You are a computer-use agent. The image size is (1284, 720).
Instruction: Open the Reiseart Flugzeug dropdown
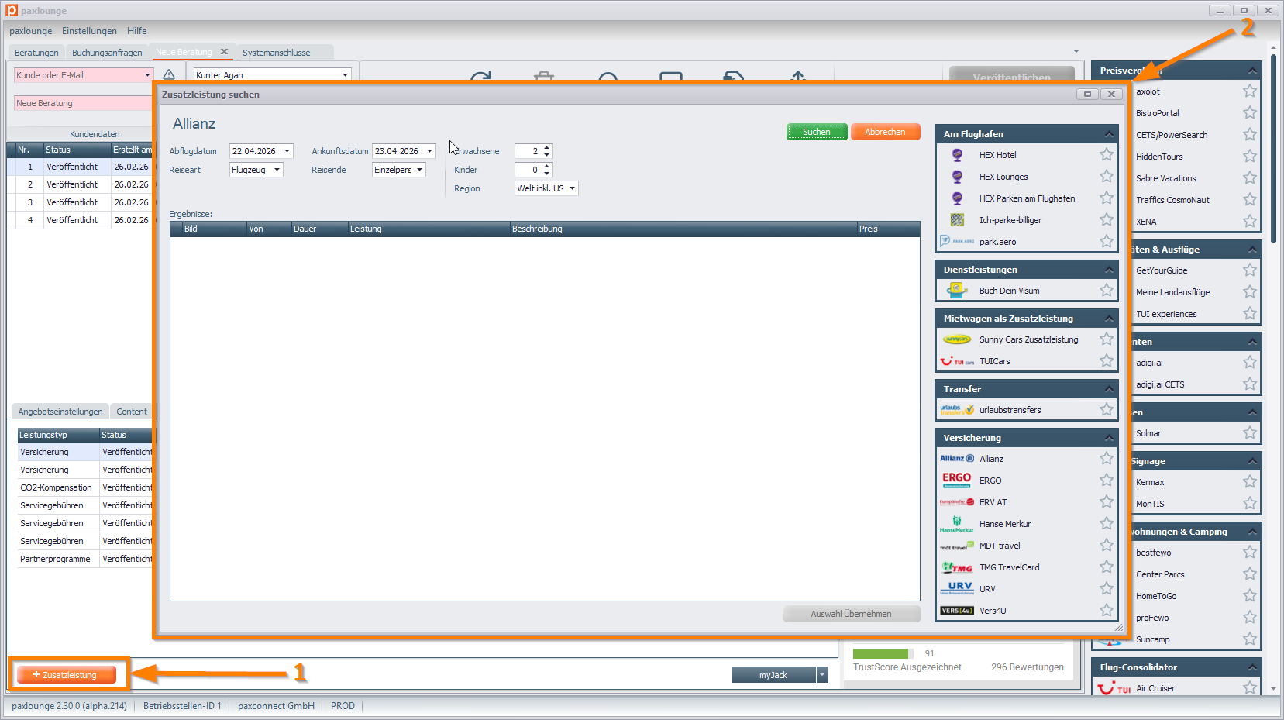(x=277, y=170)
